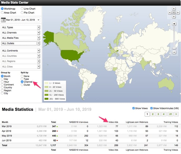This screenshot has height=154, width=181.
Task: Zoom in the map with plus button
Action: (x=174, y=24)
